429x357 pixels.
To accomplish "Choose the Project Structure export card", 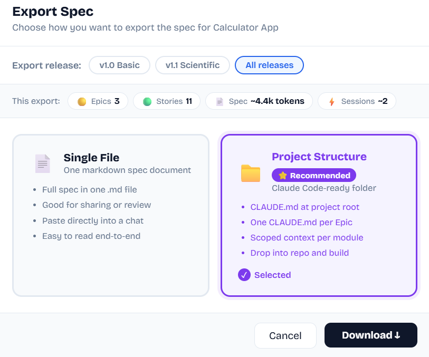I will 319,215.
